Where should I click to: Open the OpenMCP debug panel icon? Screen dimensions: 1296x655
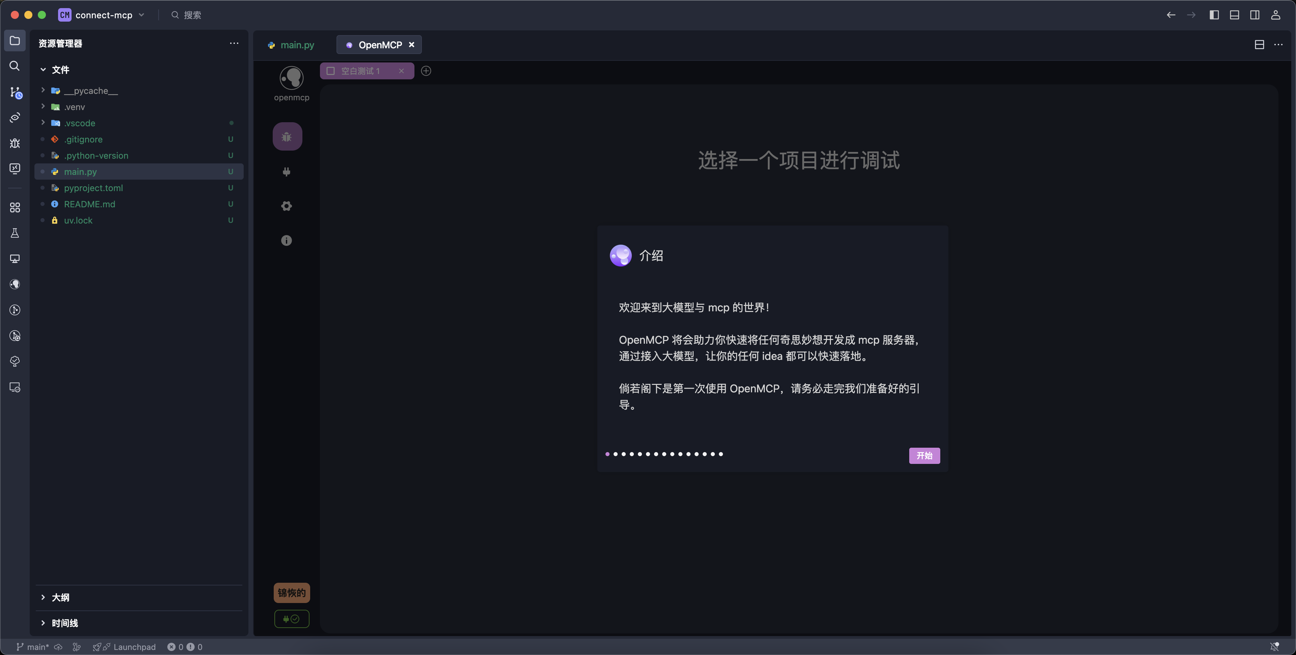287,136
